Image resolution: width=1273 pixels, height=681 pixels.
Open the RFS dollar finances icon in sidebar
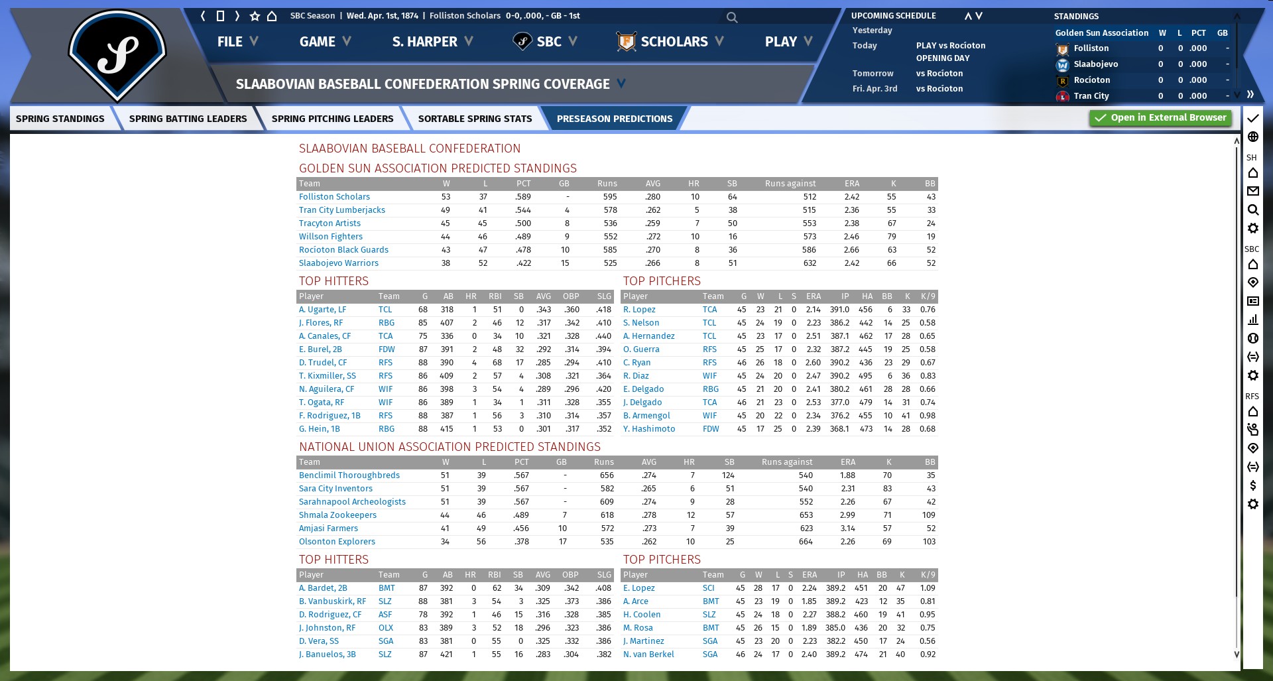pyautogui.click(x=1252, y=485)
